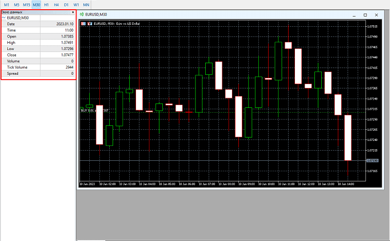Select the Close value 1.07477
Image resolution: width=390 pixels, height=241 pixels.
[67, 55]
